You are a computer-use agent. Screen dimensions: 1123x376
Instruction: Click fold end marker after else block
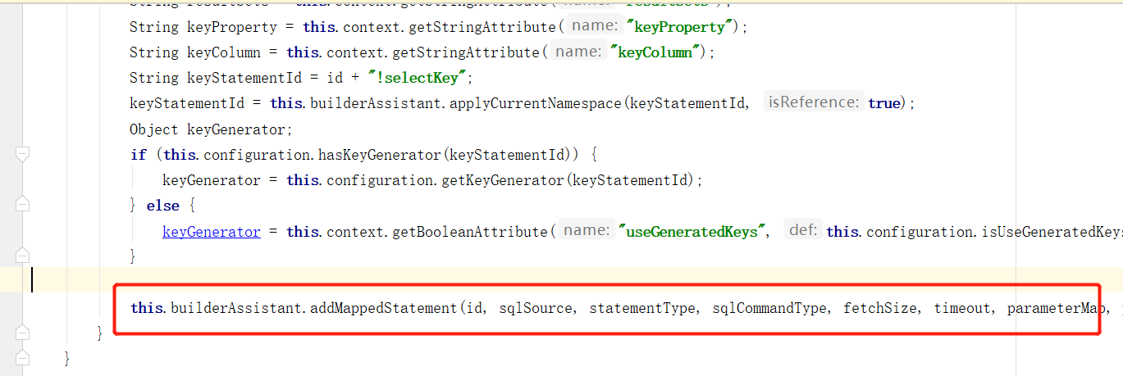pos(23,256)
